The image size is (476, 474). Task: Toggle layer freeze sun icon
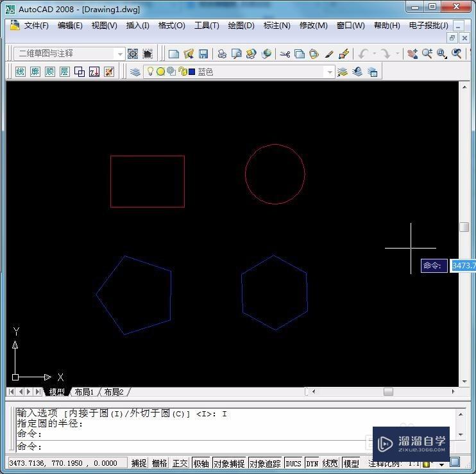tap(160, 72)
